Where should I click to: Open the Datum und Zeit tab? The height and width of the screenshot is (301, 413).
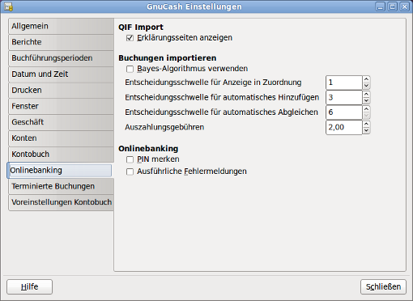61,74
